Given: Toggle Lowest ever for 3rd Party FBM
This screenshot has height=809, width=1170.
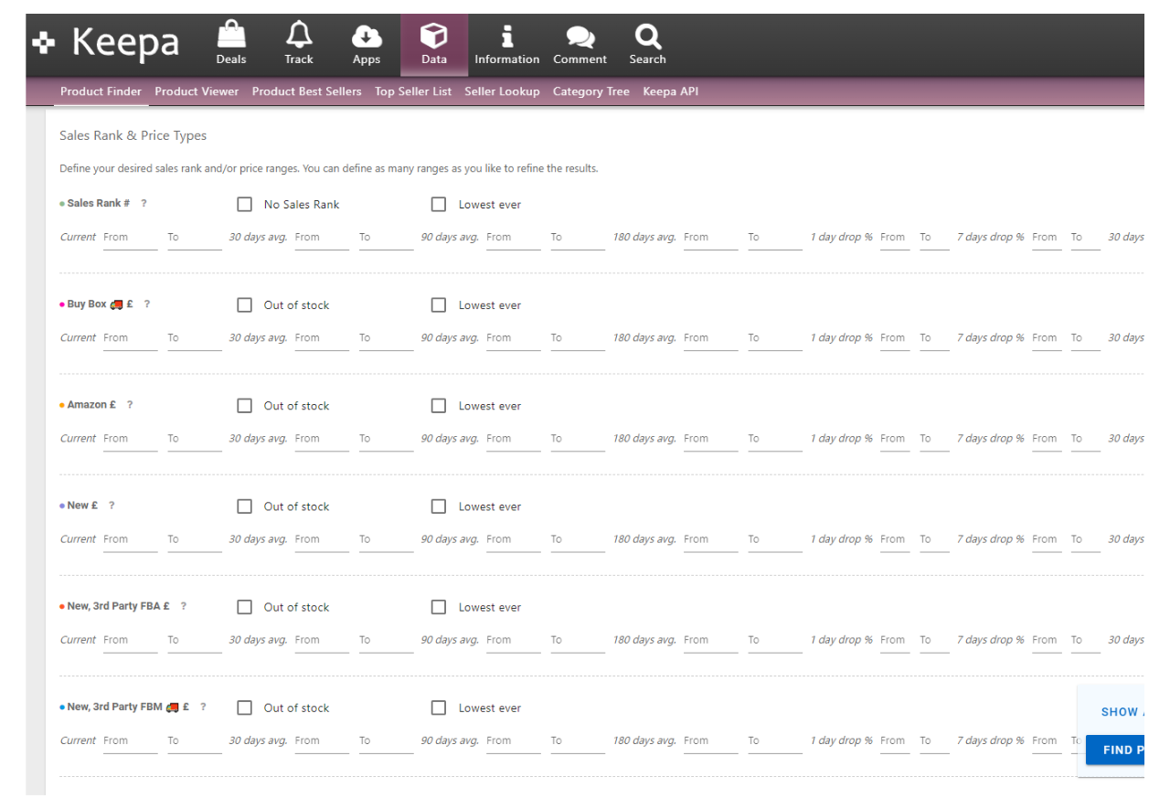Looking at the screenshot, I should point(439,707).
